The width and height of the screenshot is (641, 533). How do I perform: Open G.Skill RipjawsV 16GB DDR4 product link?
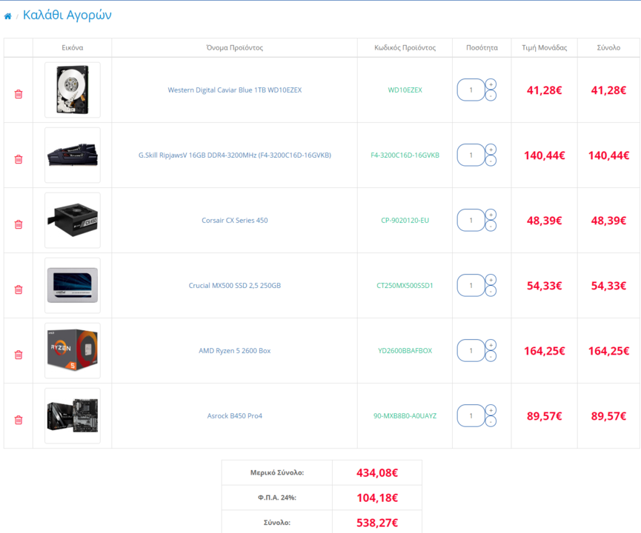[x=235, y=155]
